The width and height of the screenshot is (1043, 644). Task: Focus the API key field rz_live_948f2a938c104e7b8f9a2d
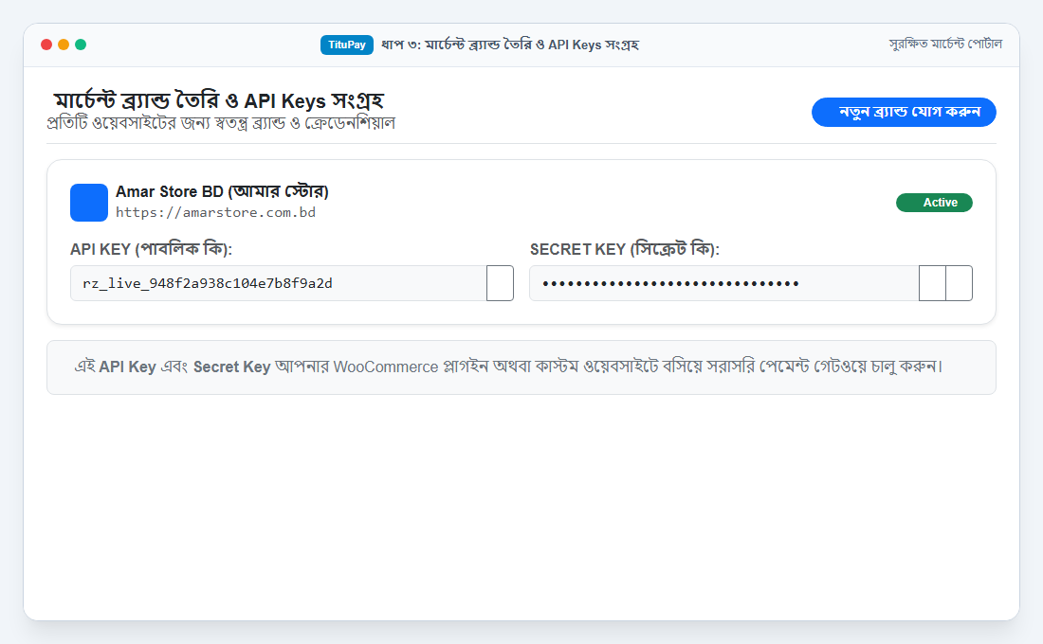[278, 283]
